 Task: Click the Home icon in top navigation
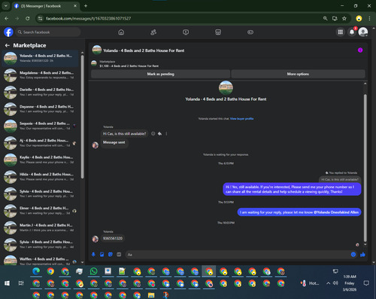pos(121,32)
